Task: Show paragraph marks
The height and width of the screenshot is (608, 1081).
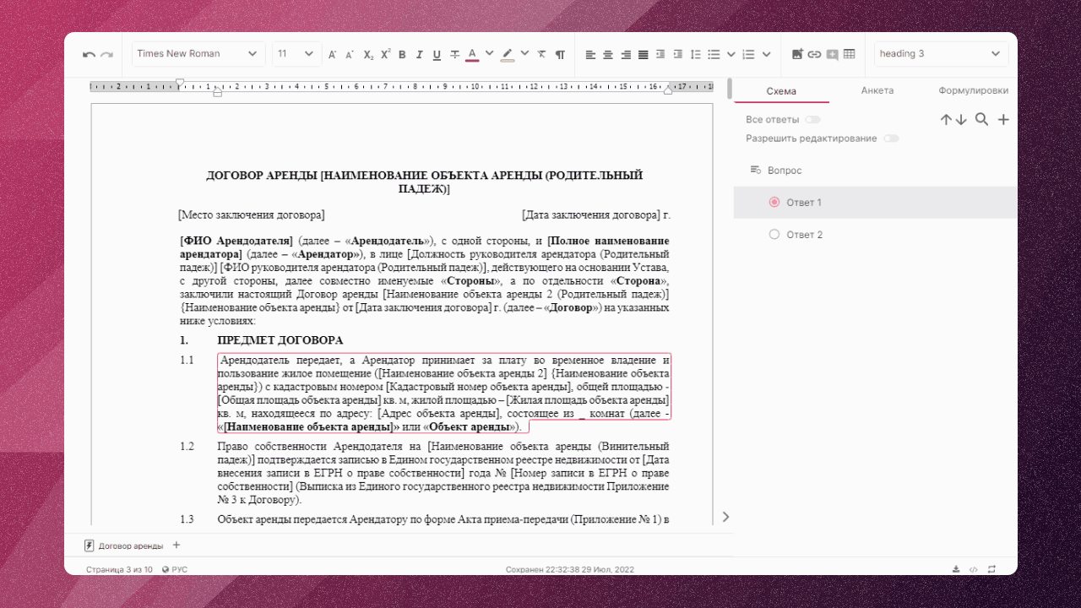Action: pos(560,54)
